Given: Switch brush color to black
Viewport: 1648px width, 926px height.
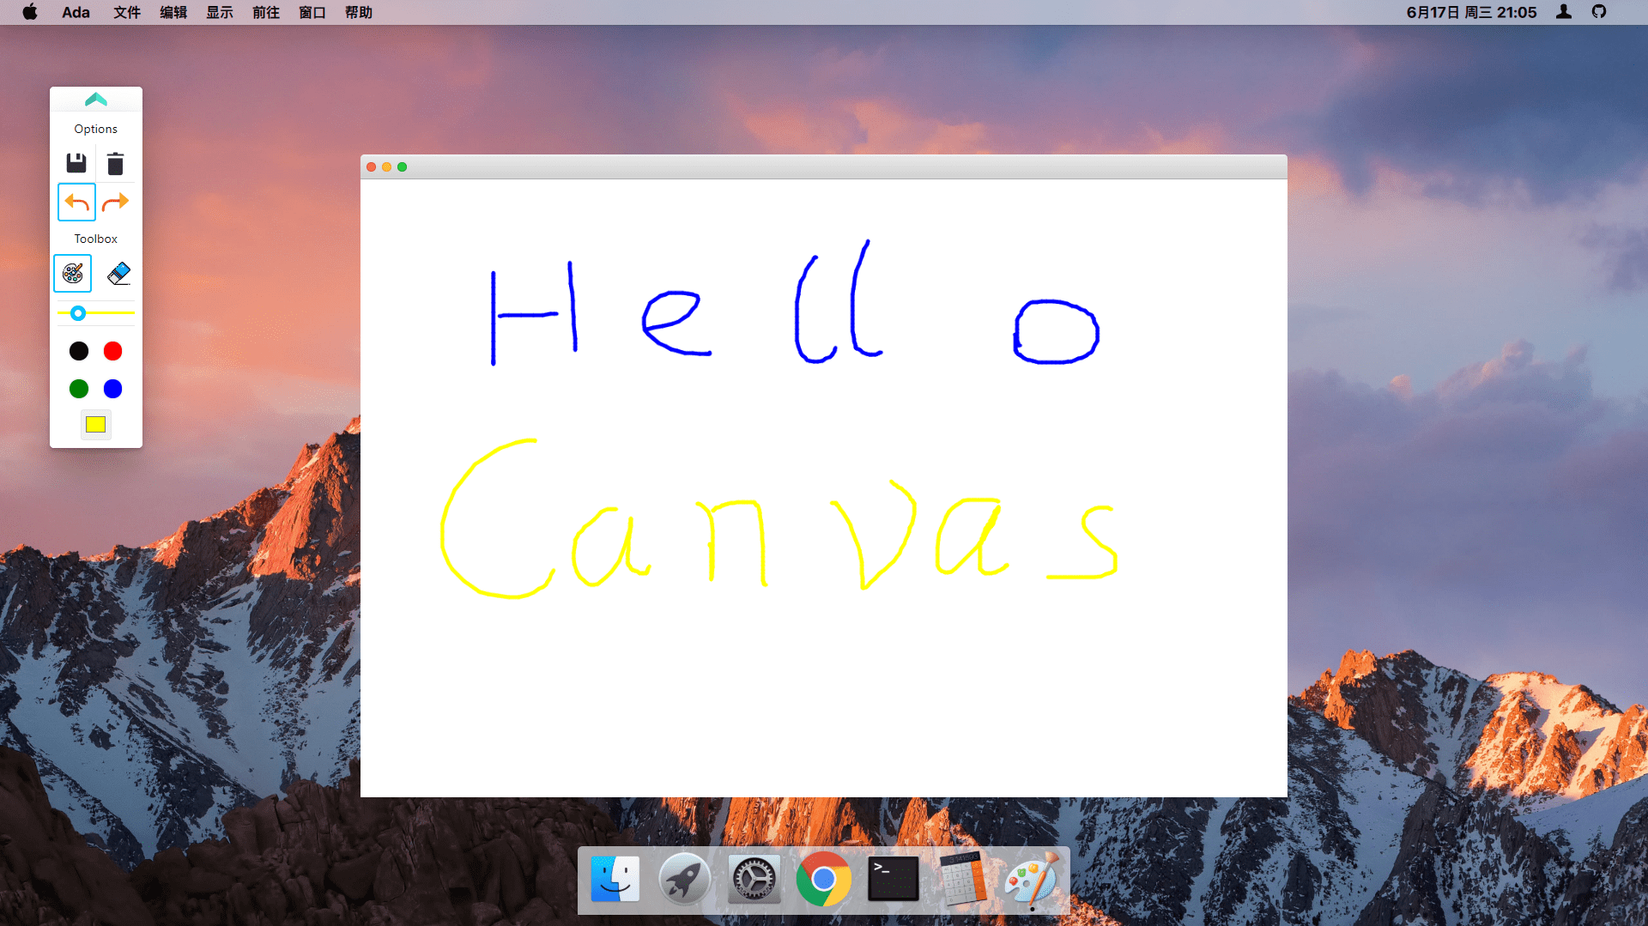Looking at the screenshot, I should 78,351.
